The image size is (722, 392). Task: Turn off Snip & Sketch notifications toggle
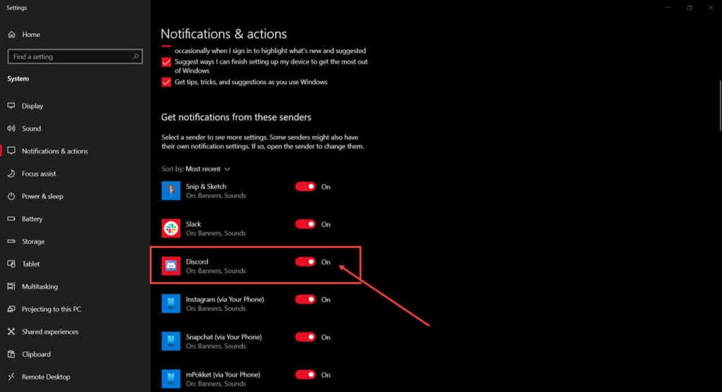[305, 187]
